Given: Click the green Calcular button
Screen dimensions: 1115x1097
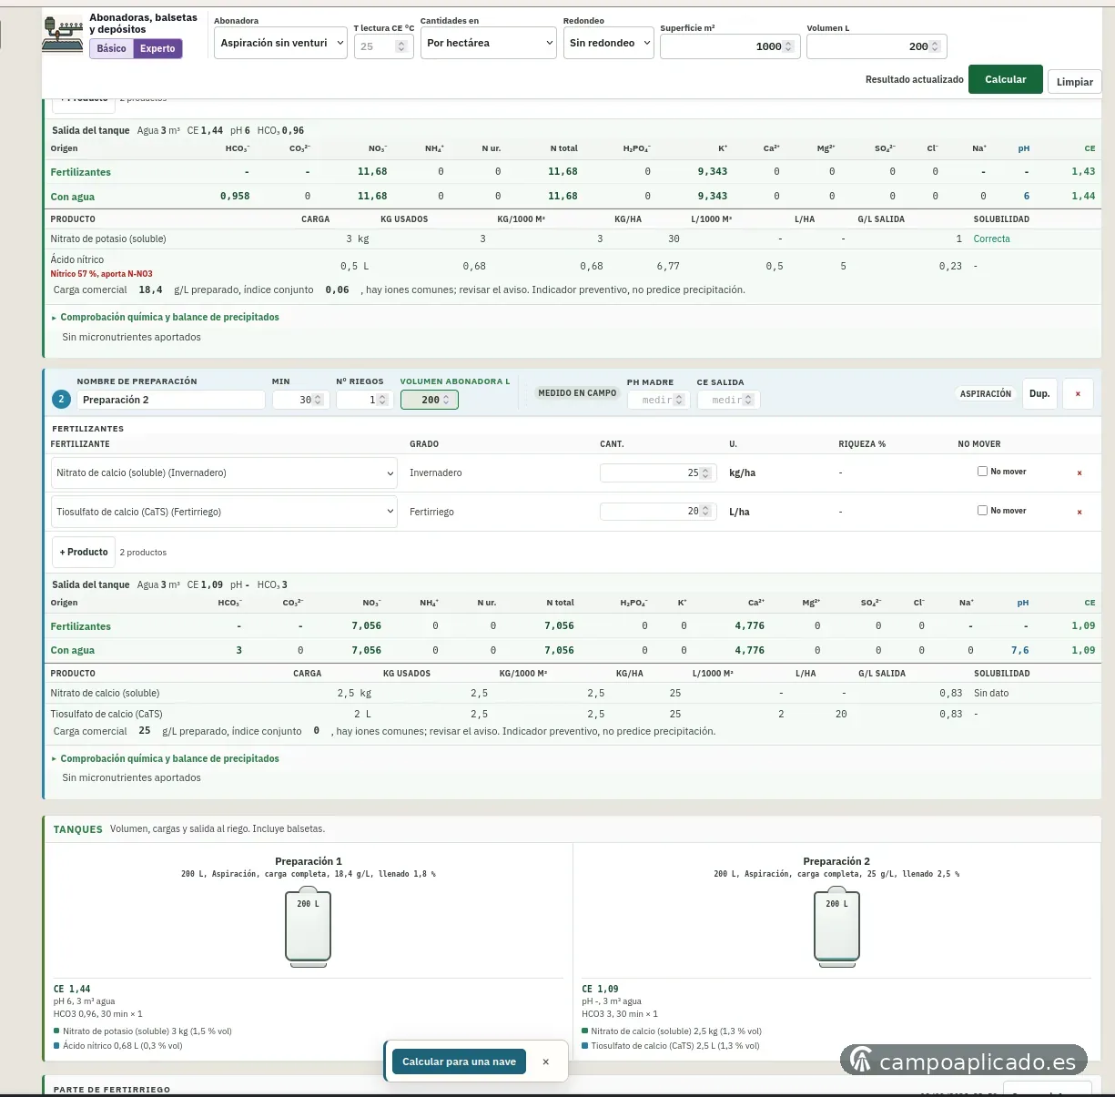Looking at the screenshot, I should [1006, 79].
